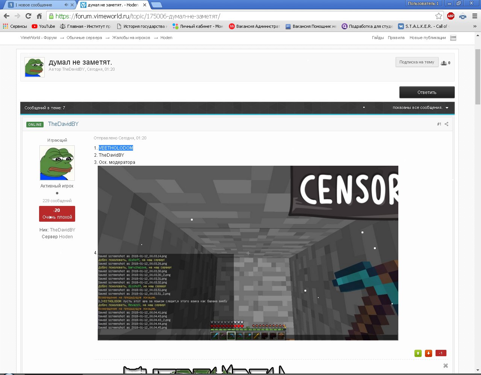Show more bookmarks with the overflow chevron
Image resolution: width=481 pixels, height=375 pixels.
(x=475, y=26)
